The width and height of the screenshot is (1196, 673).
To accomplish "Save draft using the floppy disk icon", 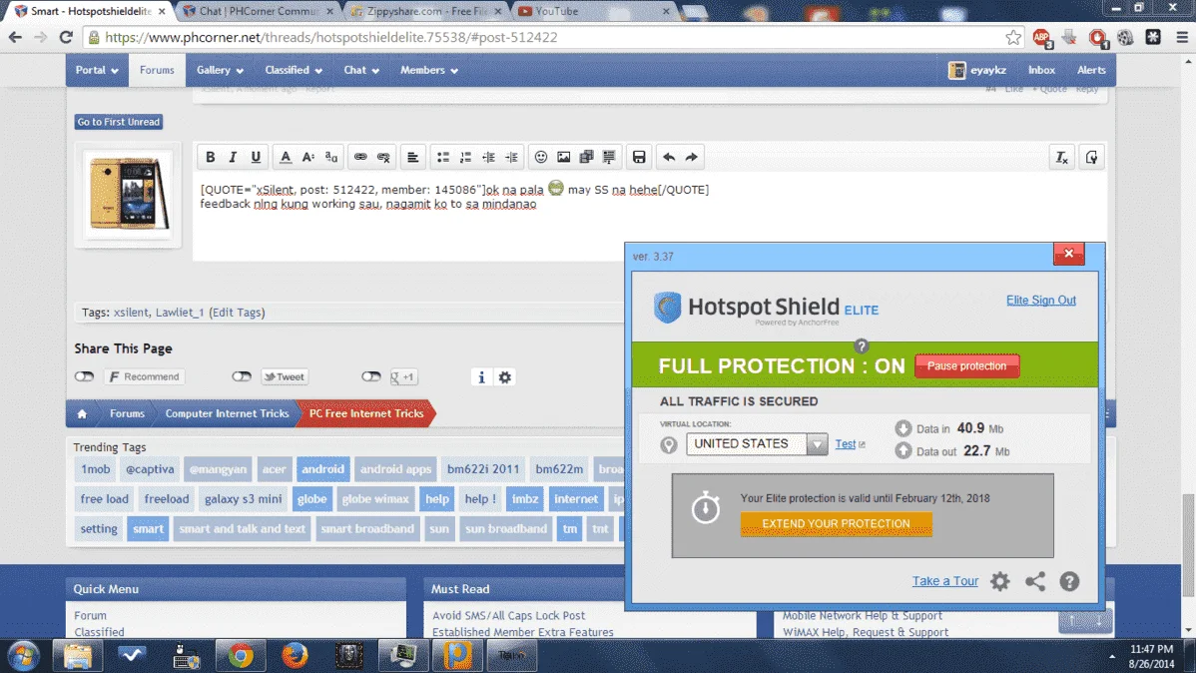I will (639, 157).
